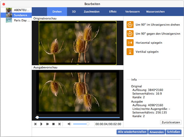This screenshot has width=184, height=137.
Task: Adjust the volume slider knob
Action: pyautogui.click(x=88, y=124)
